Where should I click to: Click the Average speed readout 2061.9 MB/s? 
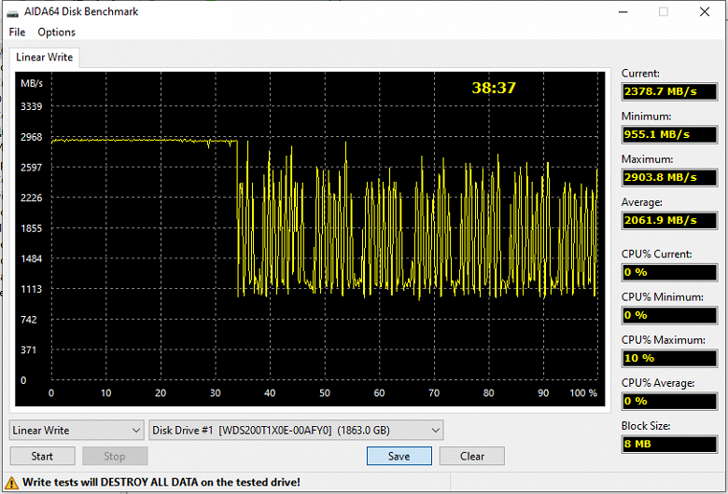(669, 220)
